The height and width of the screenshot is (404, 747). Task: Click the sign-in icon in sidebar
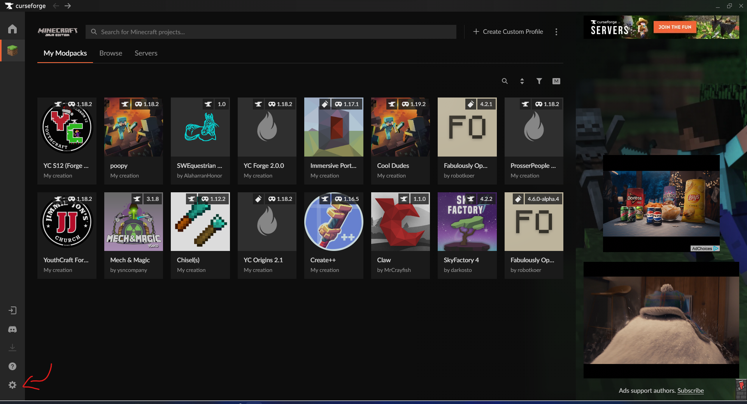pyautogui.click(x=12, y=310)
